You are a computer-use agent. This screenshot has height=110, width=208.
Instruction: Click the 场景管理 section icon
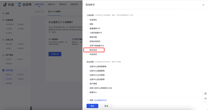point(3,20)
